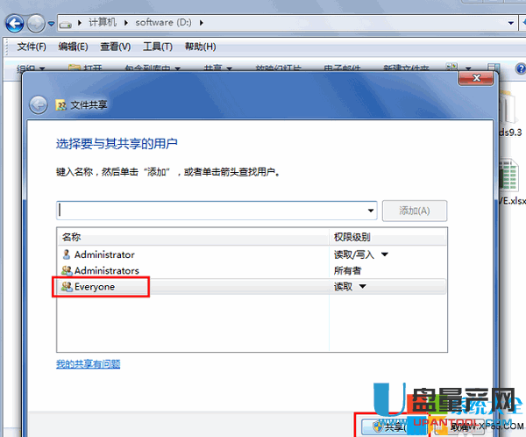The height and width of the screenshot is (437, 526).
Task: Click the Administrators group icon
Action: click(67, 270)
